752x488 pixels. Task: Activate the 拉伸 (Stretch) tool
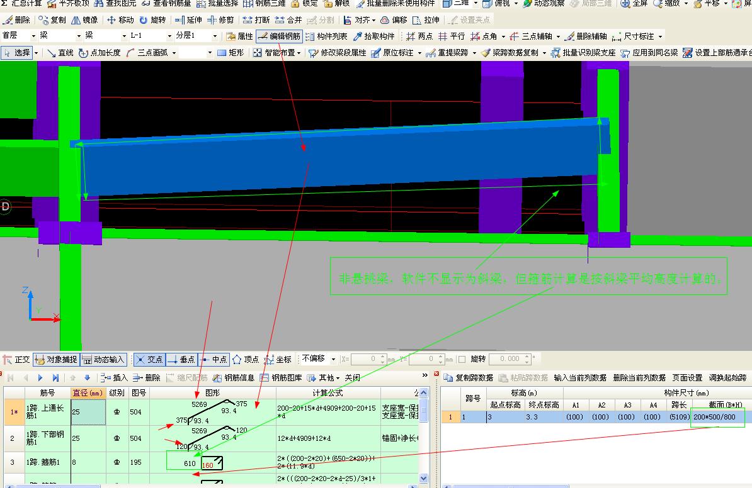tap(426, 20)
